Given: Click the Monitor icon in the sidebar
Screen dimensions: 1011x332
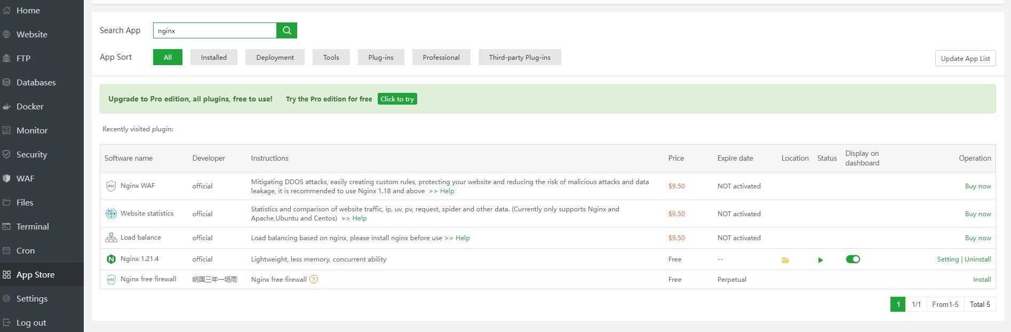Looking at the screenshot, I should 6,130.
